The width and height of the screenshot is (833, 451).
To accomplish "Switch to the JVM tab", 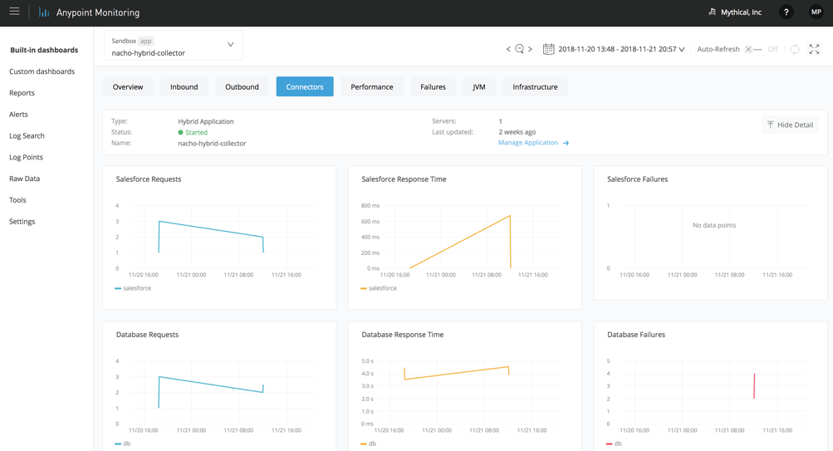I will (478, 86).
